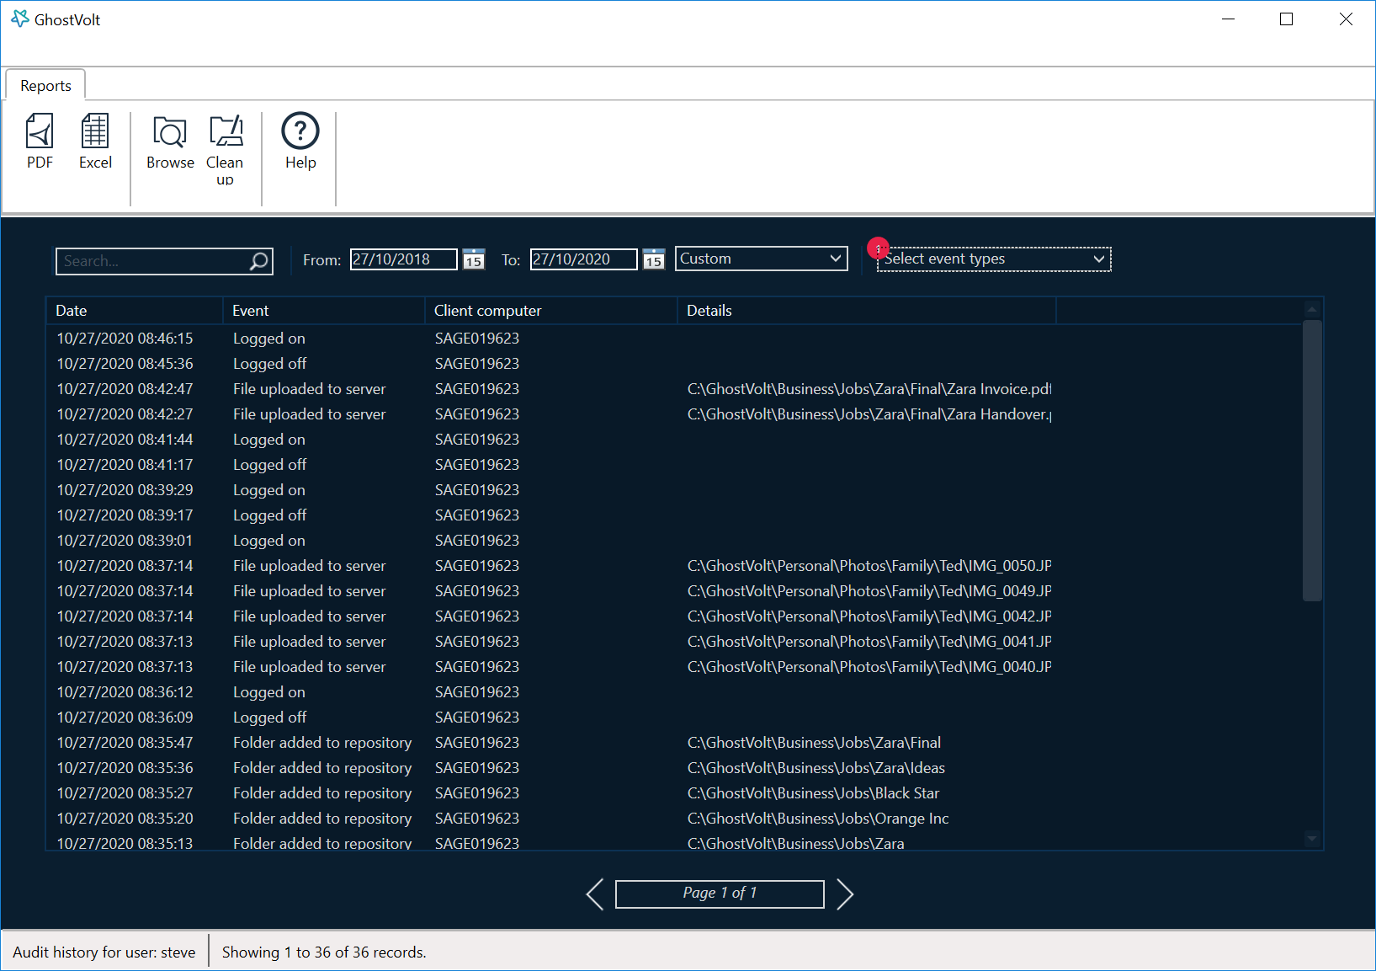Select the Black Star folder added row
The image size is (1376, 971).
coord(673,792)
